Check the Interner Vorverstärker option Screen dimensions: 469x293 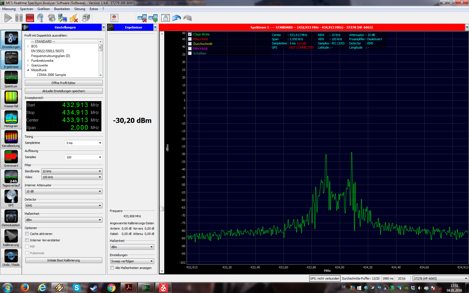(x=27, y=240)
